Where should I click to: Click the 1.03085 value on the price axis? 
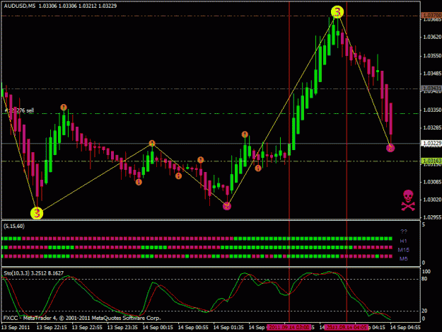click(x=432, y=182)
